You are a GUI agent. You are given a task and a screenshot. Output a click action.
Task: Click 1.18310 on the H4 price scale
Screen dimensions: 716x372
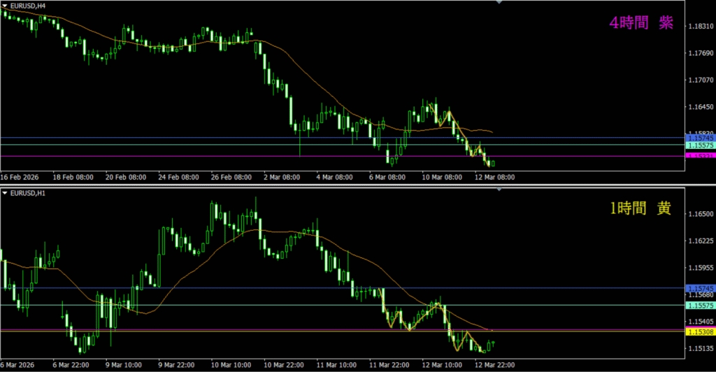coord(700,27)
